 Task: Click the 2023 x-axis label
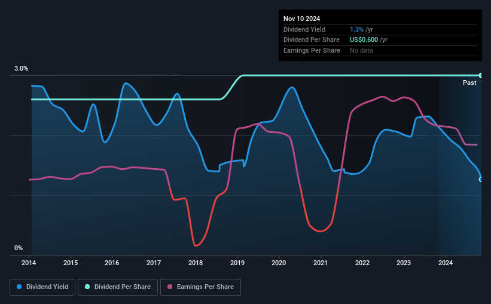[404, 263]
